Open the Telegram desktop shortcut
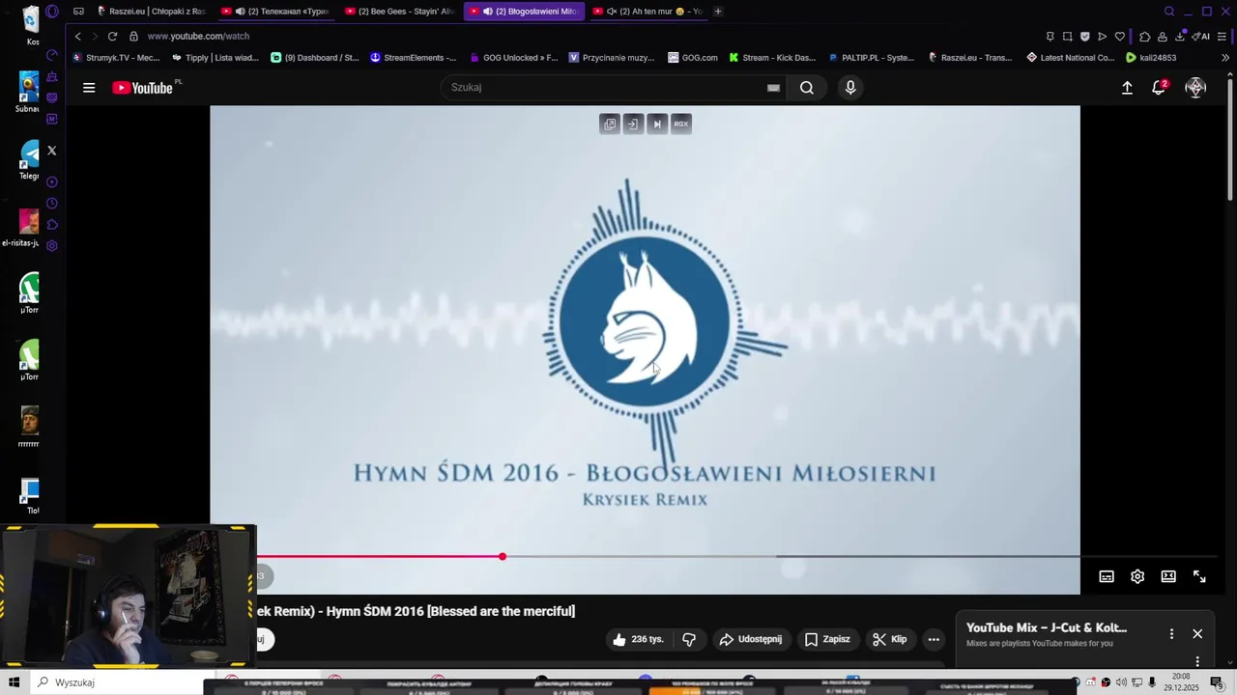 [29, 159]
